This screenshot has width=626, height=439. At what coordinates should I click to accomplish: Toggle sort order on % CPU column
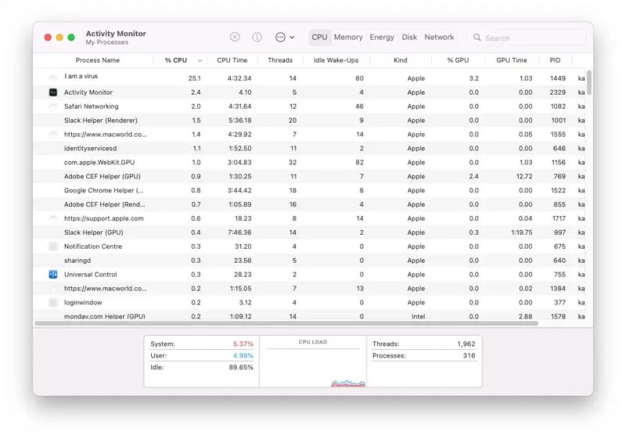[200, 60]
